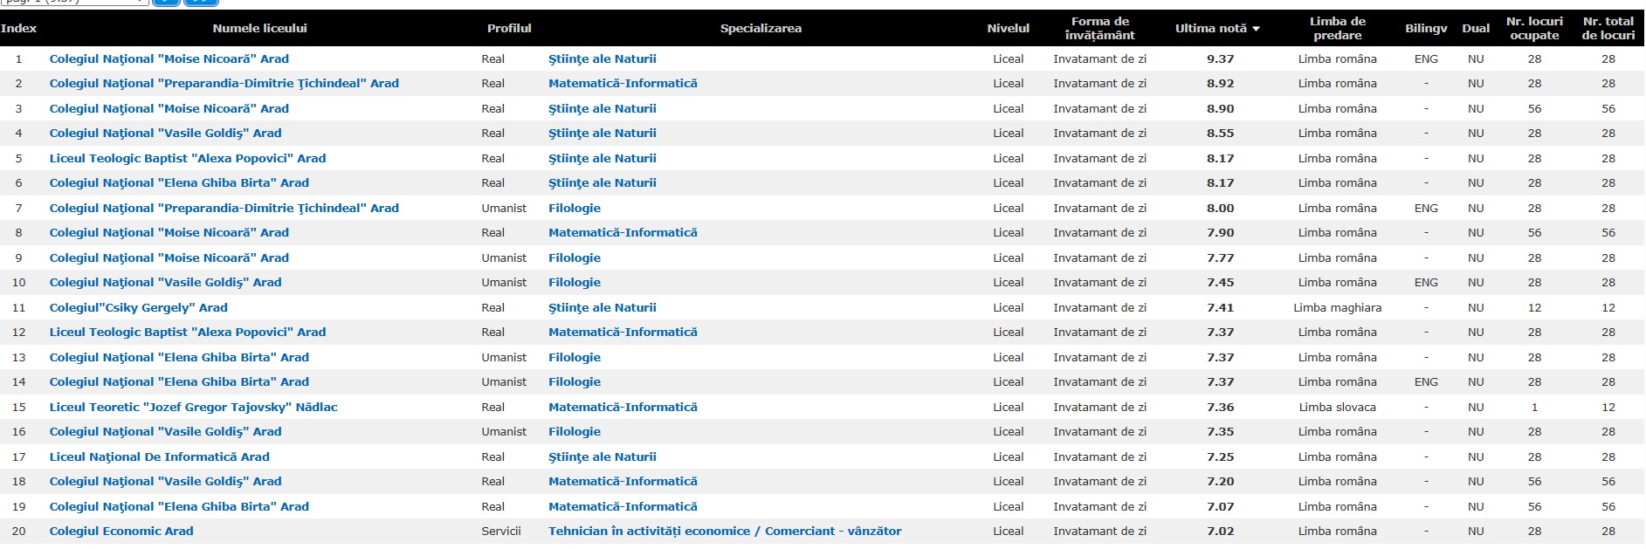Select the last grade value 8.90

pyautogui.click(x=1220, y=108)
